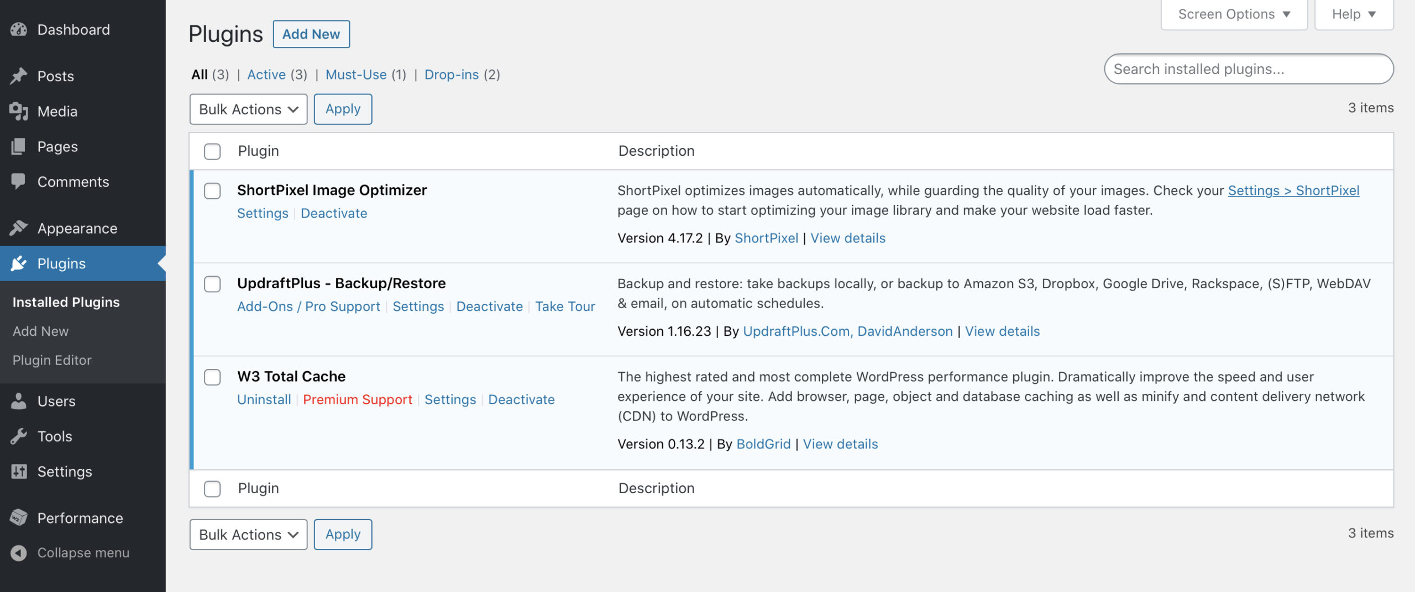Click the Search installed plugins field

[1249, 69]
